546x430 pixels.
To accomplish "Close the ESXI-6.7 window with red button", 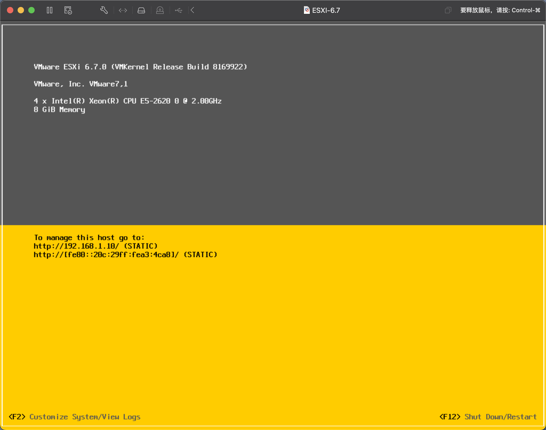I will click(10, 10).
